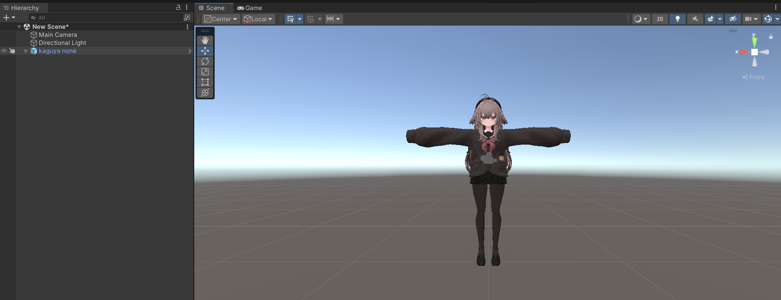Toggle the Hierarchy panel lock icon
Screen dimensions: 781x300
tap(178, 7)
